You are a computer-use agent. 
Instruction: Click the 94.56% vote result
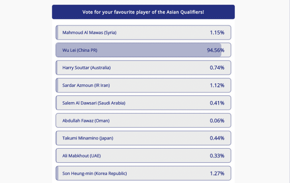(215, 50)
